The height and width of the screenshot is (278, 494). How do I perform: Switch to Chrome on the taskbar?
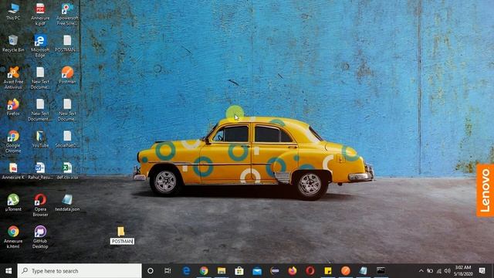(204, 271)
